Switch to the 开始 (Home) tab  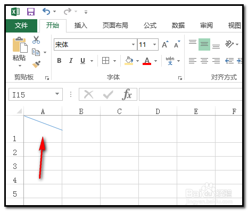point(53,26)
